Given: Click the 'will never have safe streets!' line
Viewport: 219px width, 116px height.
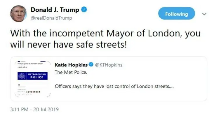Looking at the screenshot, I should click(69, 45).
